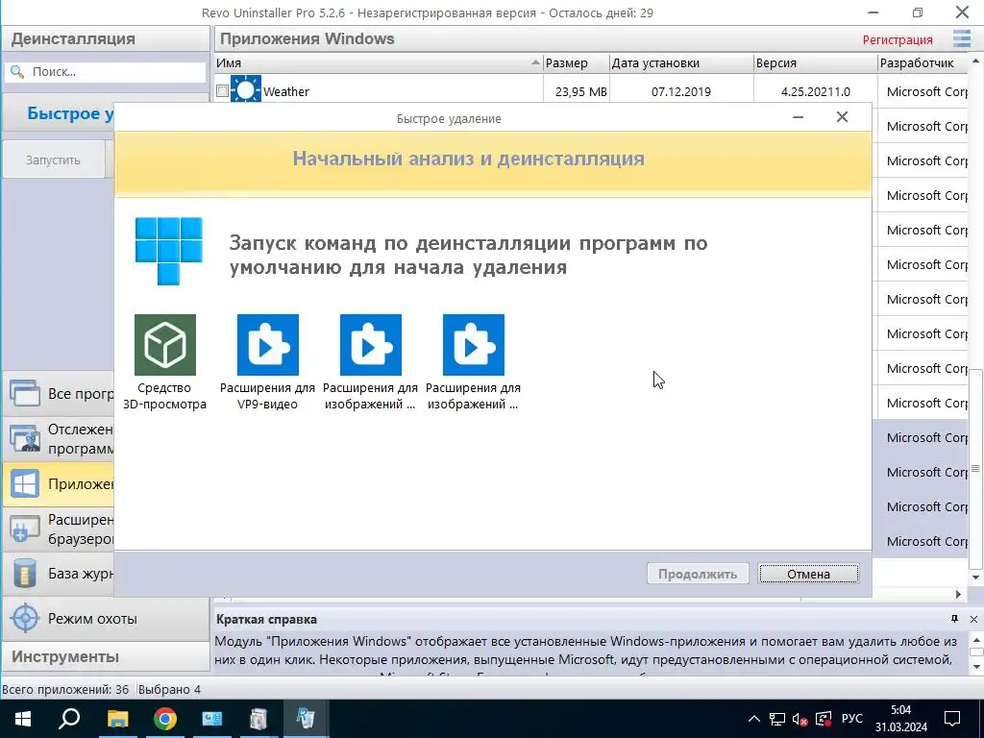
Task: Click Всего приложений: 36 status text
Action: [x=65, y=690]
